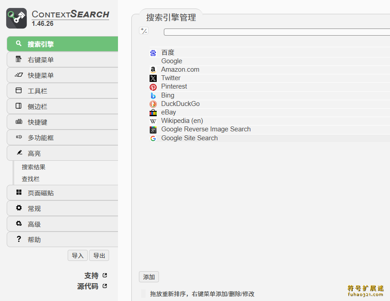This screenshot has height=301, width=390.
Task: Open the 帮助 help section
Action: pos(62,240)
